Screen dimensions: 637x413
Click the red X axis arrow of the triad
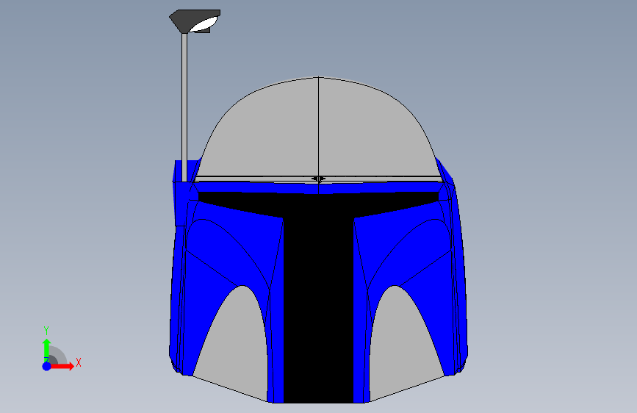[63, 366]
